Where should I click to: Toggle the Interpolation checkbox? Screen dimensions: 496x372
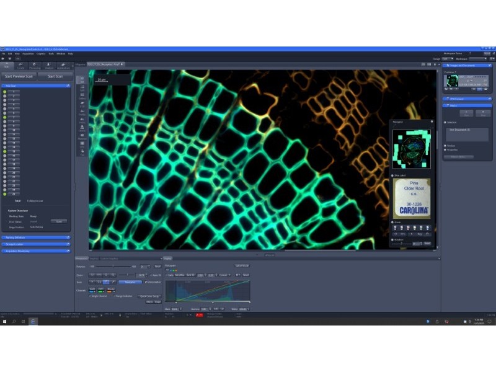146,282
